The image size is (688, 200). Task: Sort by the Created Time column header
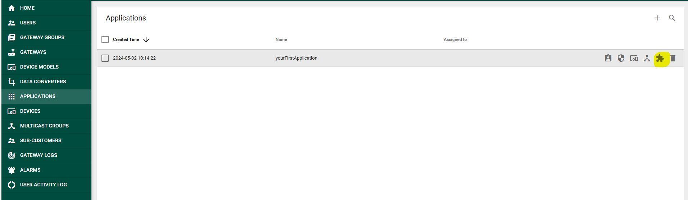(x=126, y=39)
